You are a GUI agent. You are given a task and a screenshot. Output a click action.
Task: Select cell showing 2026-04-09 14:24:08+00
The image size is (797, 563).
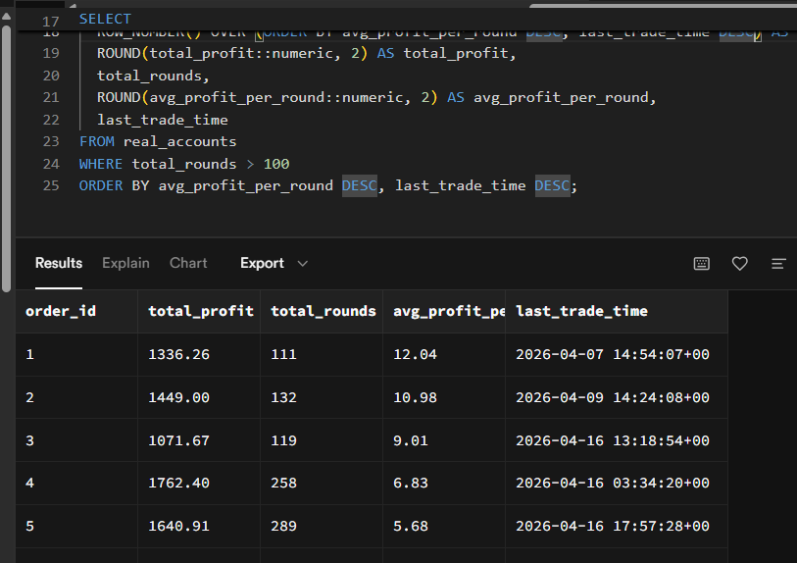click(x=612, y=397)
